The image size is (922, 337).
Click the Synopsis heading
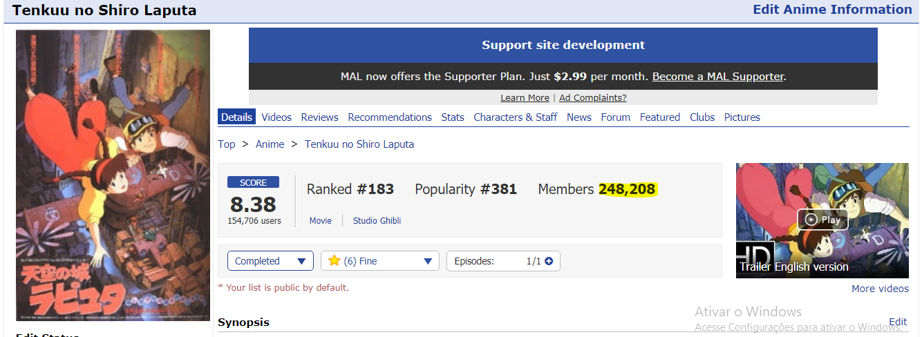coord(243,322)
